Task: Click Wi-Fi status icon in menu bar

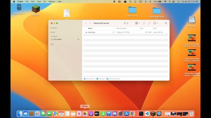Action: pos(165,1)
